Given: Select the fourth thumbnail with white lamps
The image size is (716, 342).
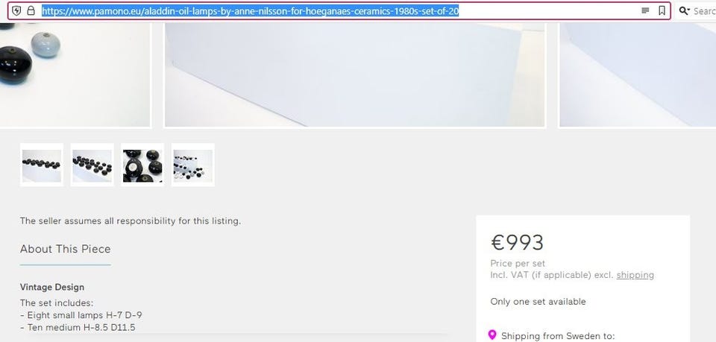Looking at the screenshot, I should (192, 165).
